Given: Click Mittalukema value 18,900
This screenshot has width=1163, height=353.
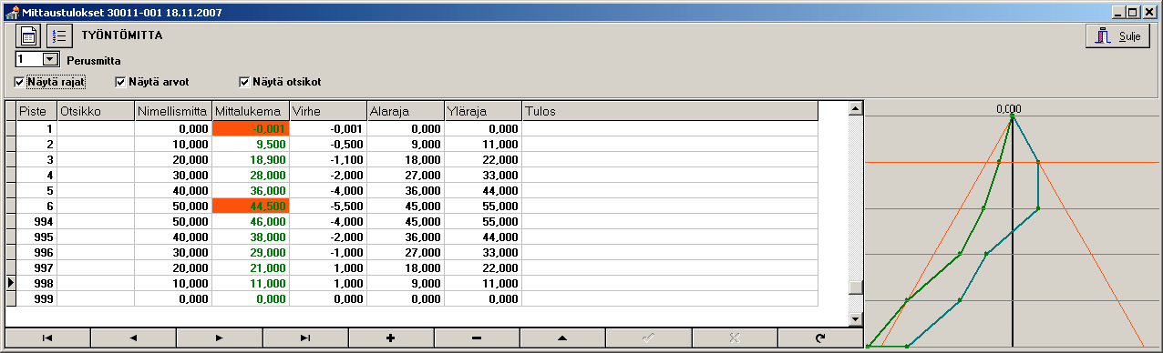Looking at the screenshot, I should click(250, 159).
